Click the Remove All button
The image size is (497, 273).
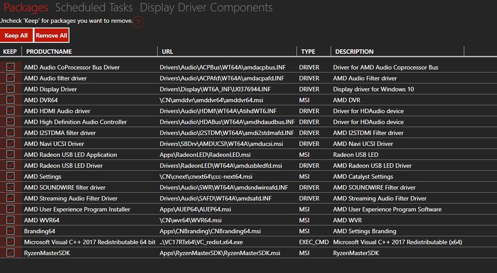point(52,35)
